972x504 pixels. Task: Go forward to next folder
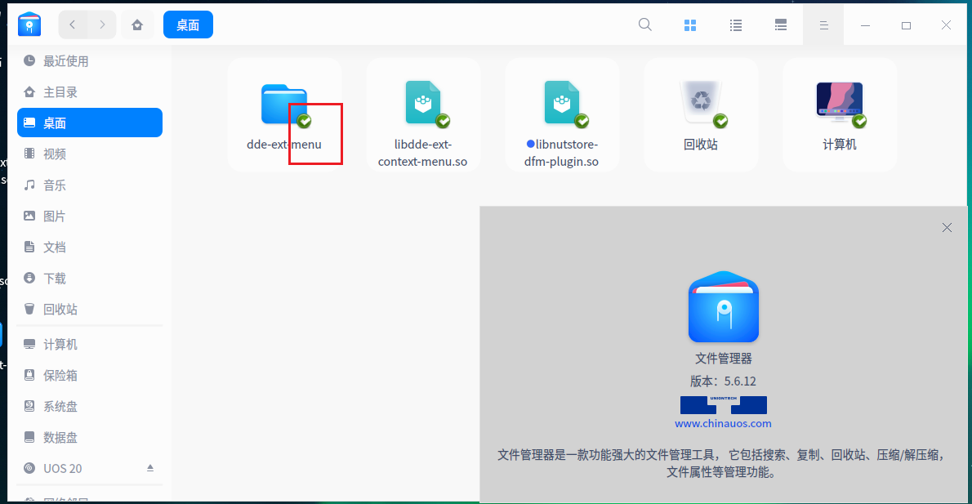click(102, 25)
